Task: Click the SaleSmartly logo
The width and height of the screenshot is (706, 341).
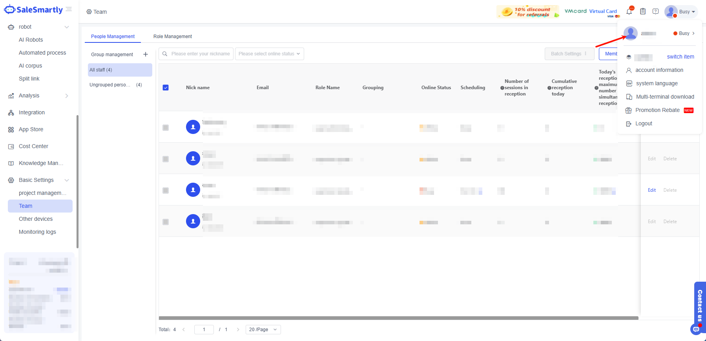Action: (x=34, y=10)
